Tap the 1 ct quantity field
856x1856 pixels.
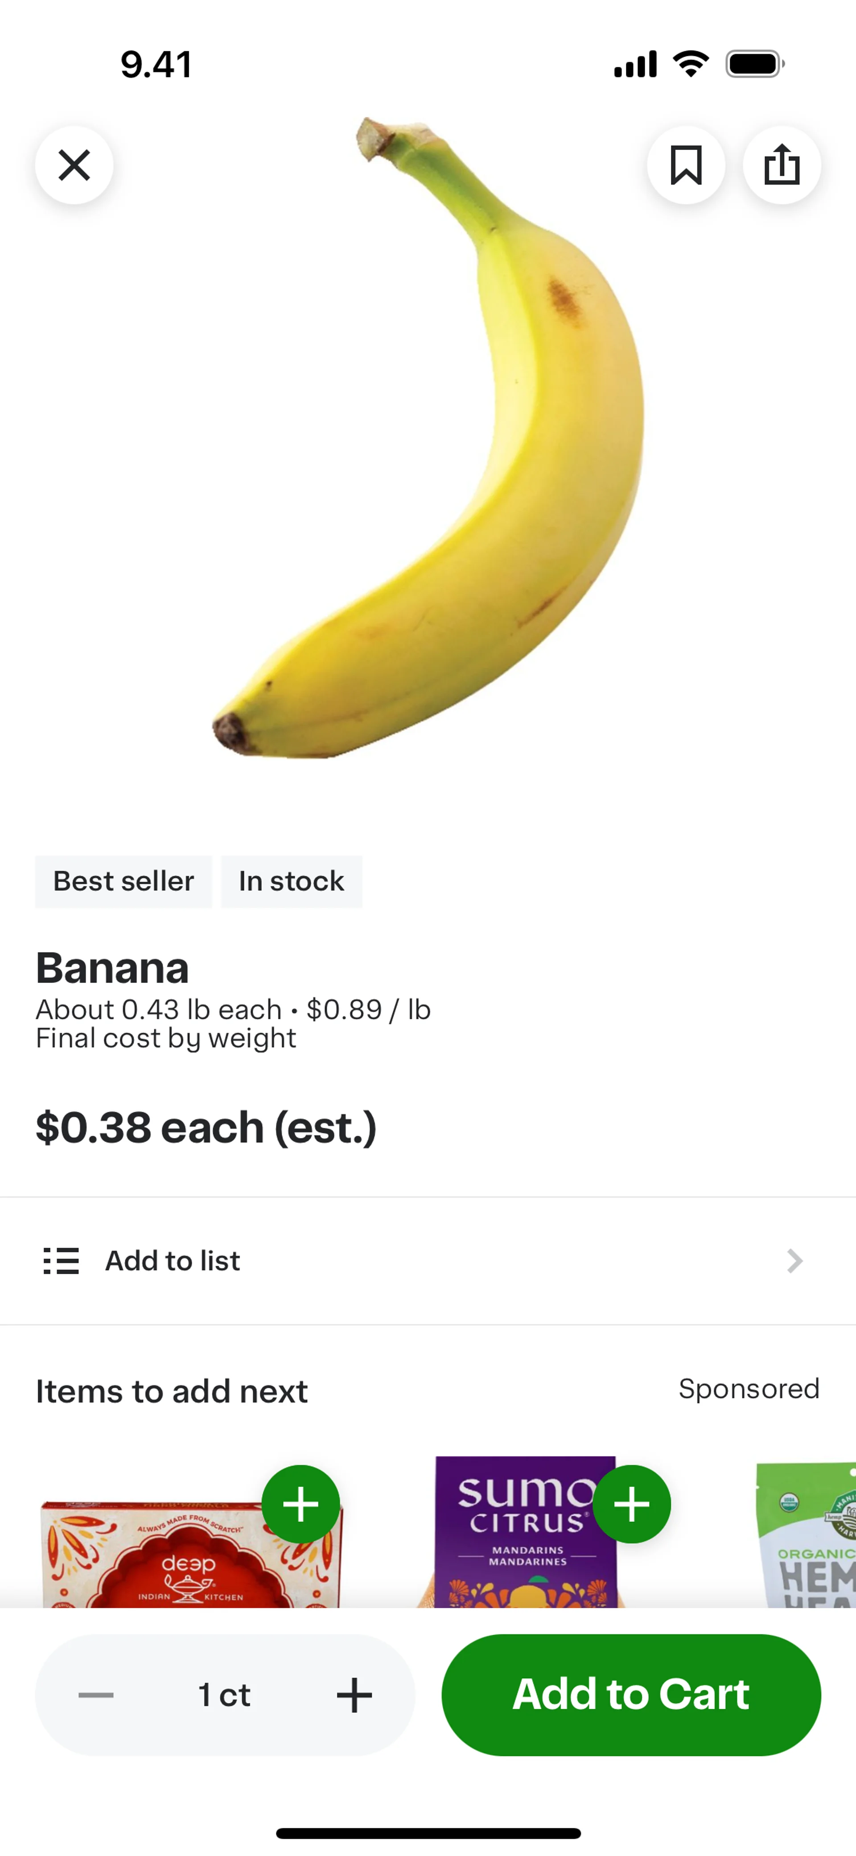(x=225, y=1695)
